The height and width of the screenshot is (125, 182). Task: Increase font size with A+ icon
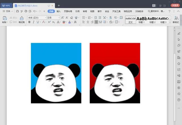(63, 18)
